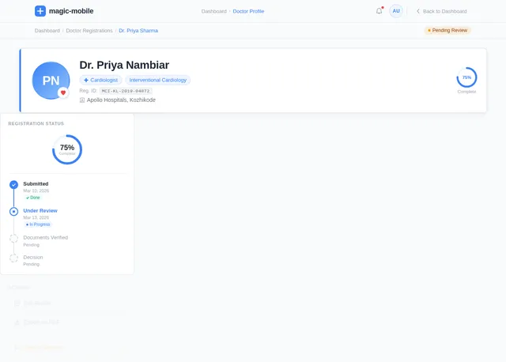Click the Pending Review status badge

(x=447, y=30)
